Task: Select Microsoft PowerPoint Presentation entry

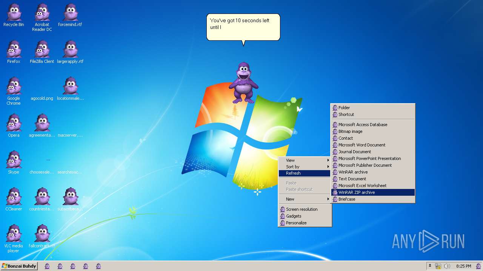Action: (x=373, y=158)
